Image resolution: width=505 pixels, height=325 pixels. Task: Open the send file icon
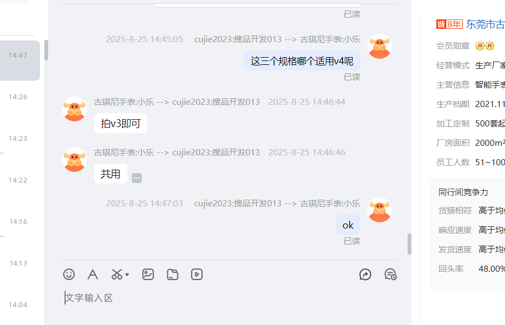tap(172, 275)
